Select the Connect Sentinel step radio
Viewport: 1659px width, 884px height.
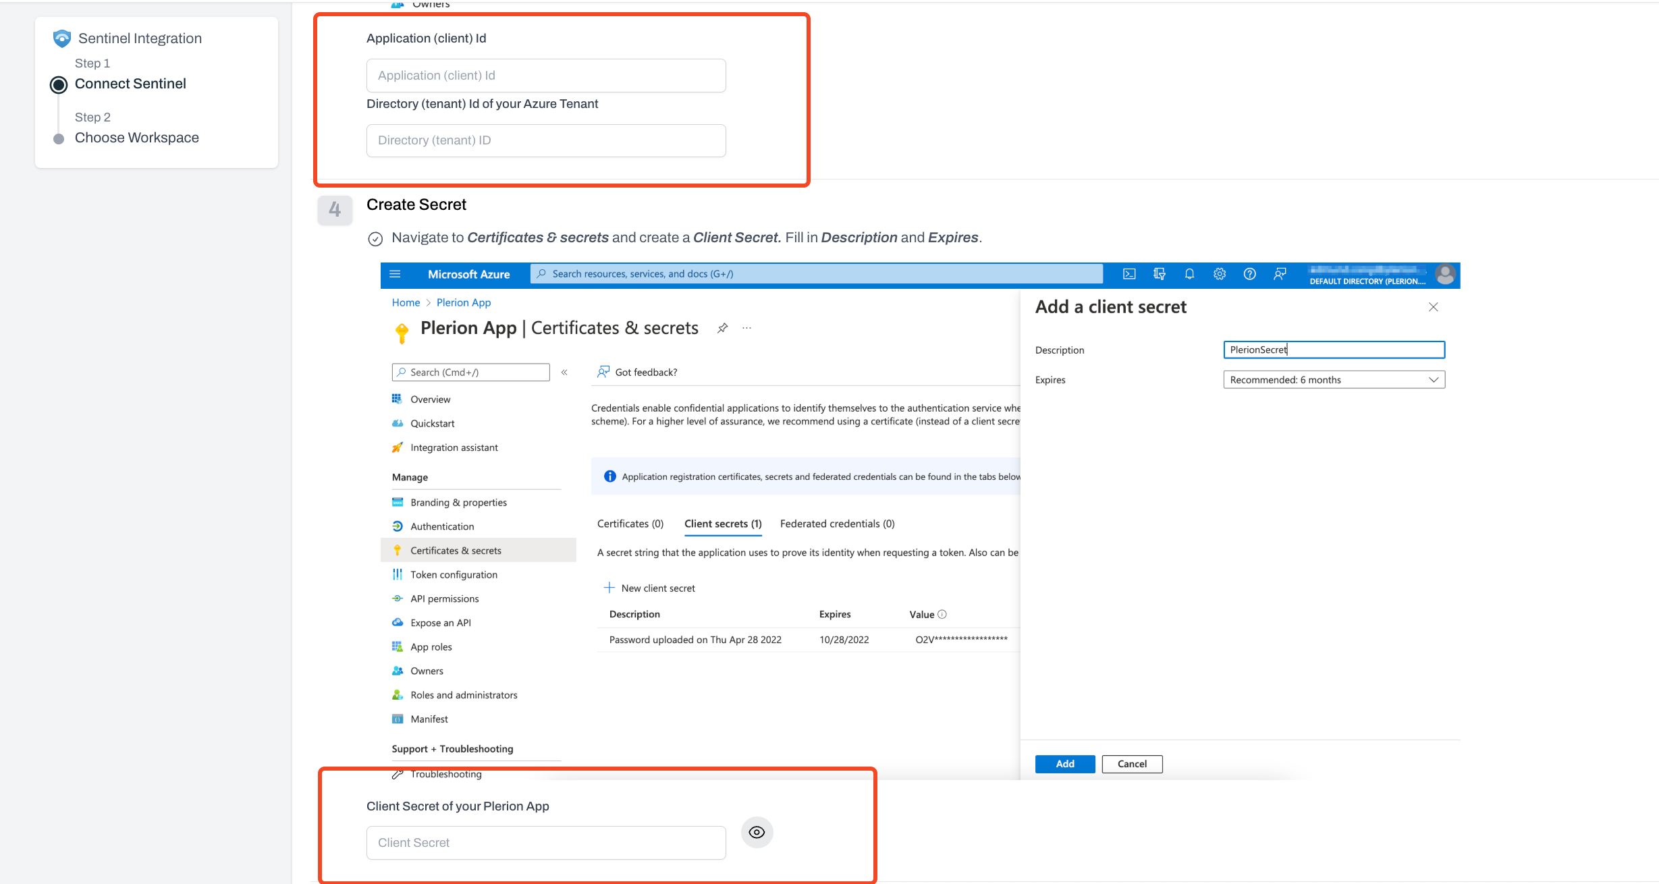(x=59, y=85)
